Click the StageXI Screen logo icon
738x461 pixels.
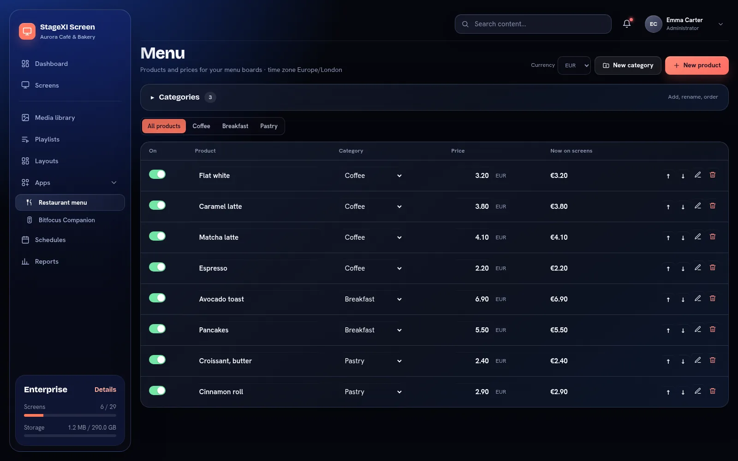point(27,31)
